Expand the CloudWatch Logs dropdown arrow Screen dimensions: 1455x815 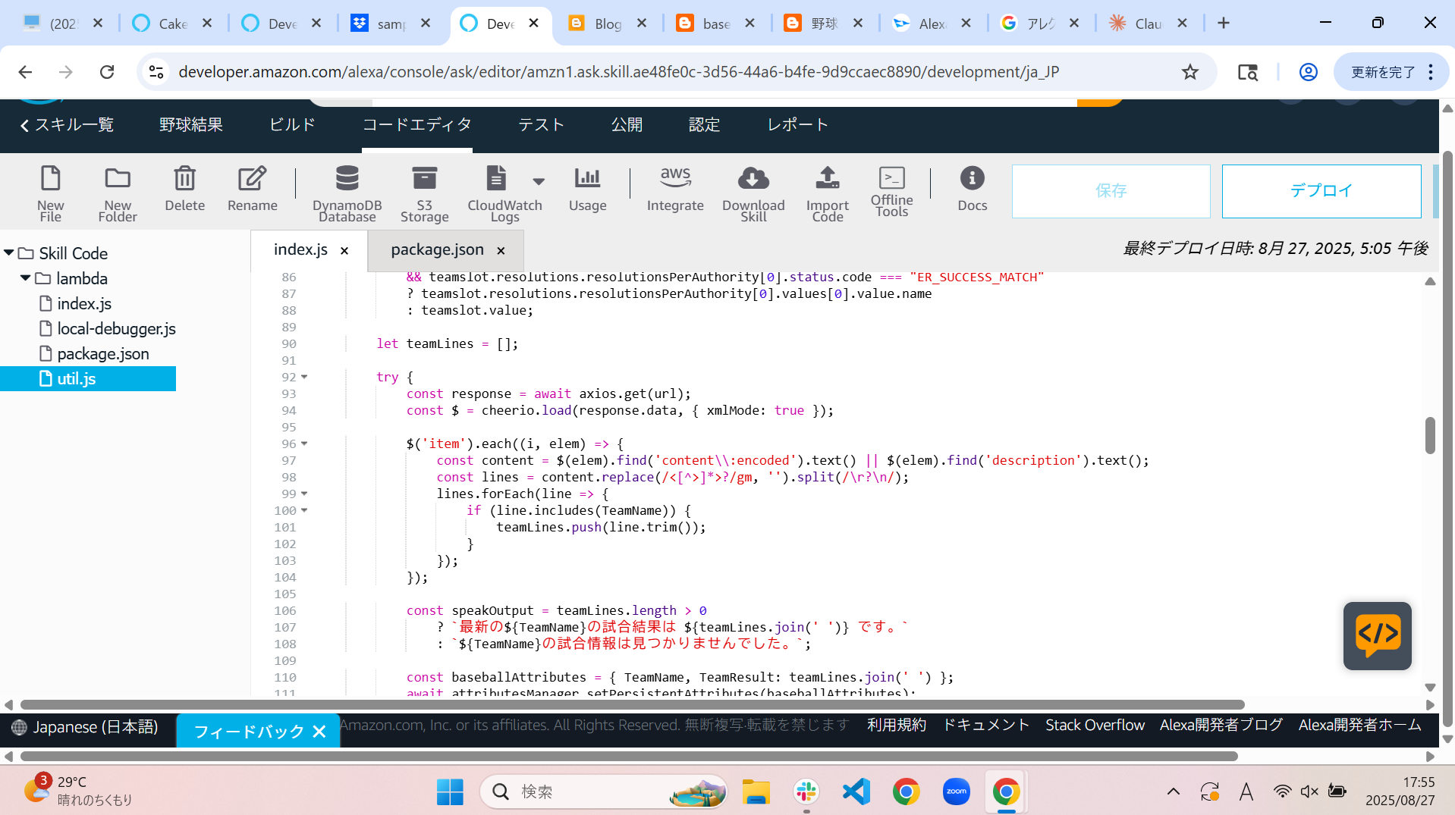(539, 181)
